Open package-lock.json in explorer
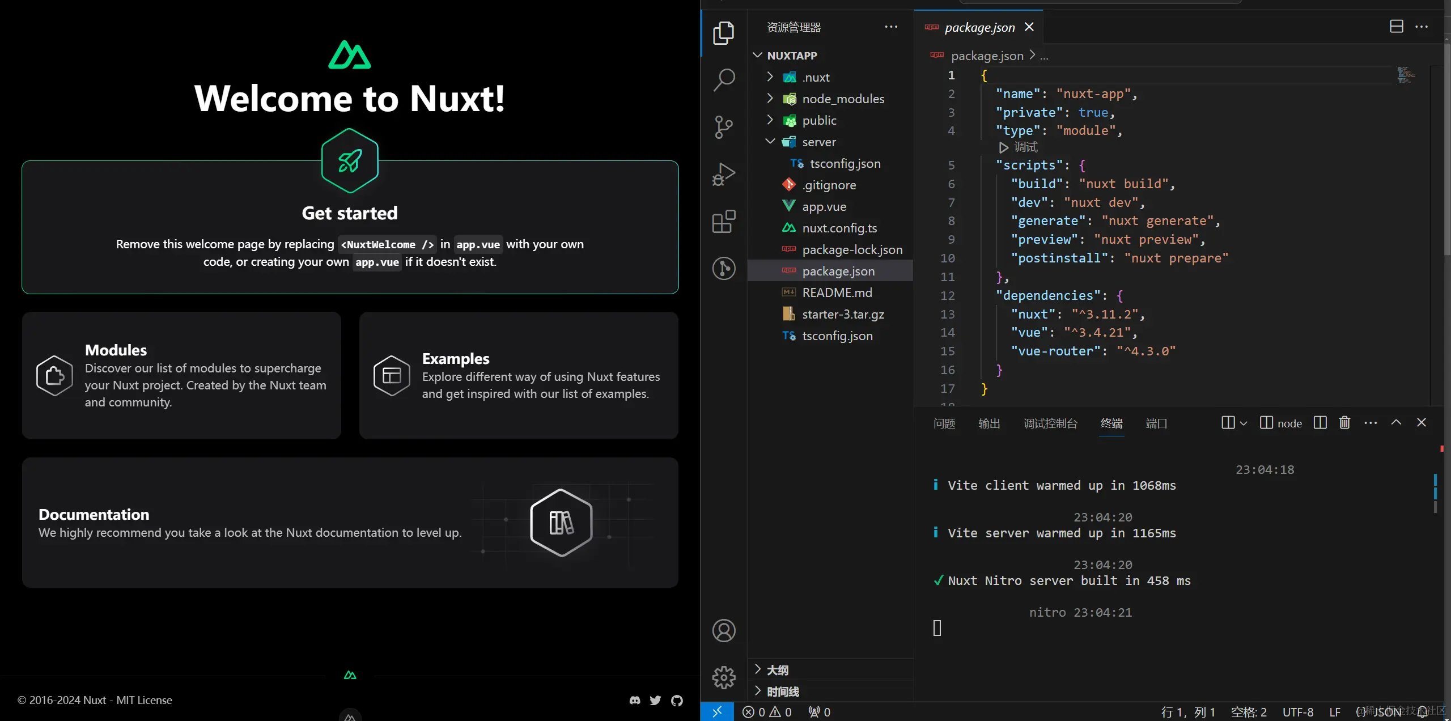 tap(831, 249)
